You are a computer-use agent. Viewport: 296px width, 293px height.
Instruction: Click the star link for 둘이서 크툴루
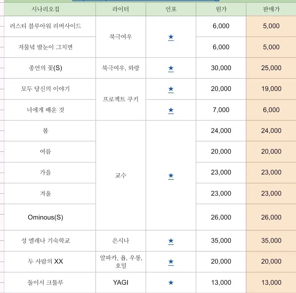point(171,283)
